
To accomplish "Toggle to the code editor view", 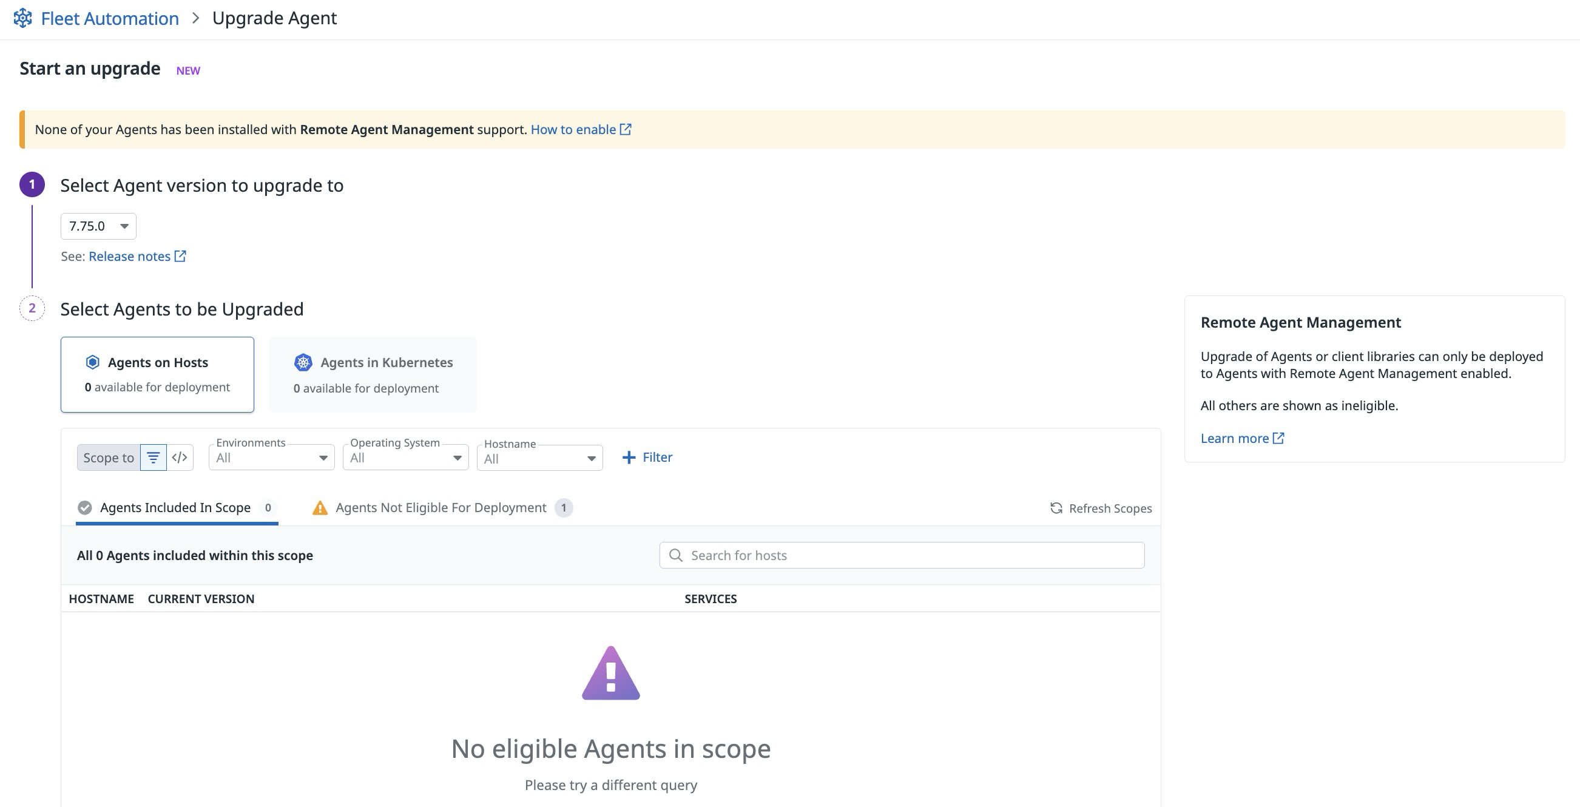I will [x=180, y=457].
